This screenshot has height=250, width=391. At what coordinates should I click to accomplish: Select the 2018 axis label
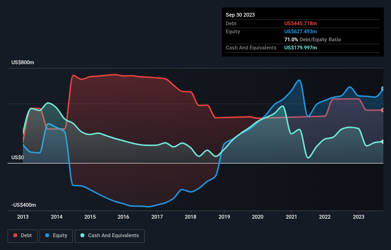[190, 217]
